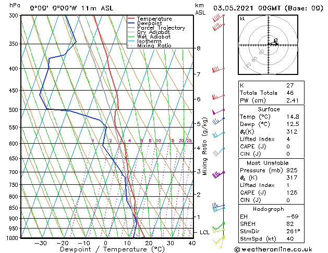Click the yellow wind barb at 1000 hPa
The width and height of the screenshot is (328, 253).
pyautogui.click(x=221, y=239)
